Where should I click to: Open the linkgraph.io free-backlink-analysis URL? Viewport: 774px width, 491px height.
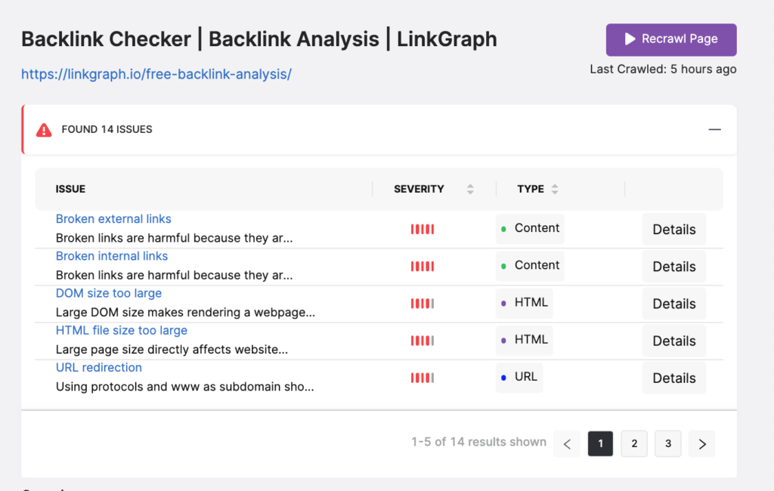156,74
